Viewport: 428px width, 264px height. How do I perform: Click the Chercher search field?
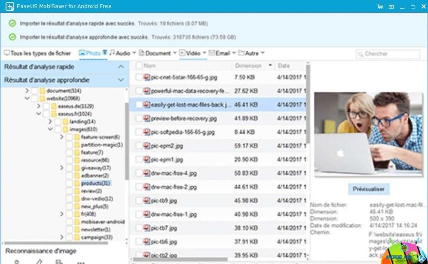tap(388, 54)
